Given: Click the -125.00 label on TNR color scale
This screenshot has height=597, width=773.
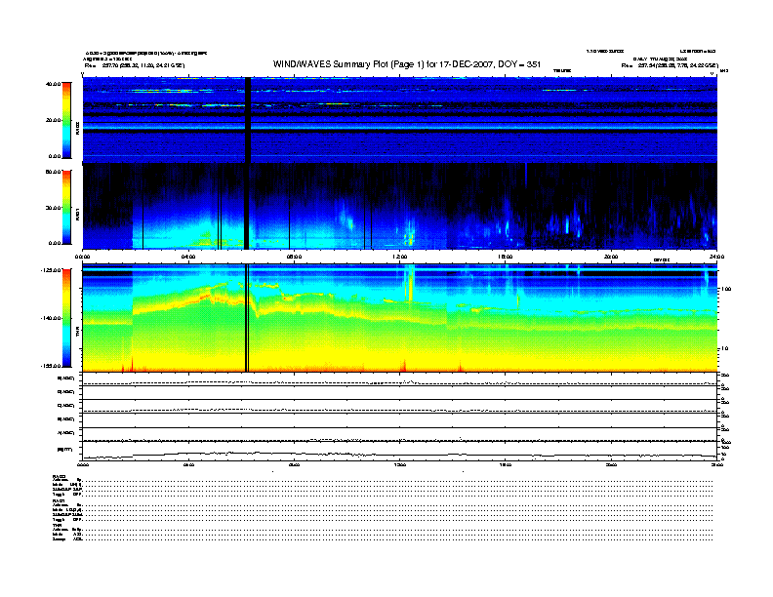Looking at the screenshot, I should 51,270.
